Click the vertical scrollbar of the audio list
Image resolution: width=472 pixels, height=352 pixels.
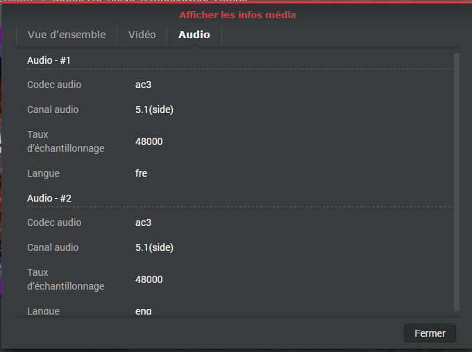pyautogui.click(x=456, y=180)
